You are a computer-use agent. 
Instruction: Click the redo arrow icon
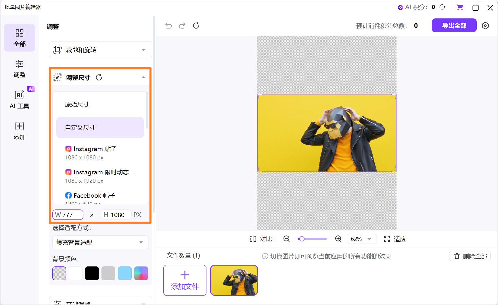pyautogui.click(x=182, y=26)
